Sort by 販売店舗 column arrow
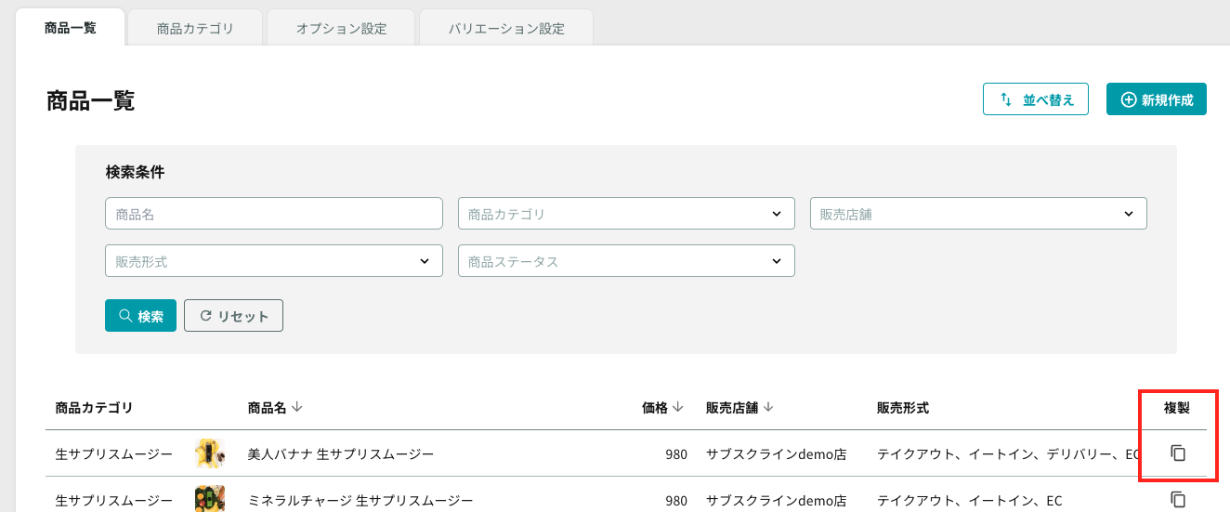 769,407
